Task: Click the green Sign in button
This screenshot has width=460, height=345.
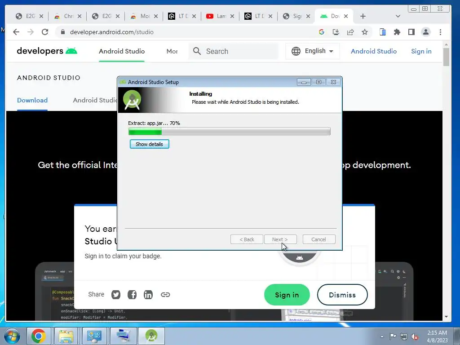Action: tap(287, 295)
